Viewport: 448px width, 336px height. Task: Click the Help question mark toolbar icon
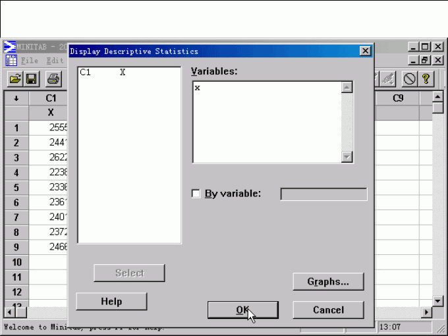426,79
